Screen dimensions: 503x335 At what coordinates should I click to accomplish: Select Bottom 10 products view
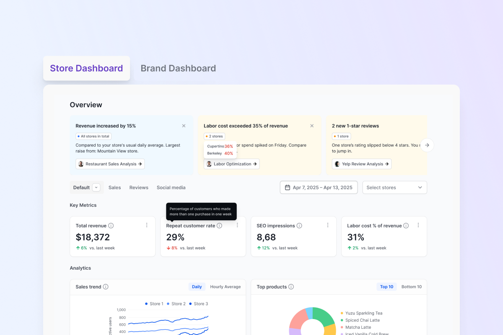(x=412, y=287)
